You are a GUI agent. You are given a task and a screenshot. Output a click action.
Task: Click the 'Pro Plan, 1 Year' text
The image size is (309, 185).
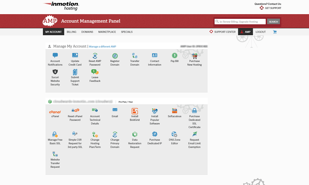click(x=126, y=102)
